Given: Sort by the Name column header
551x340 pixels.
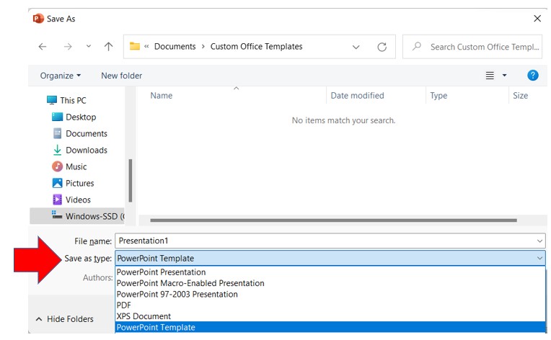Looking at the screenshot, I should point(162,95).
